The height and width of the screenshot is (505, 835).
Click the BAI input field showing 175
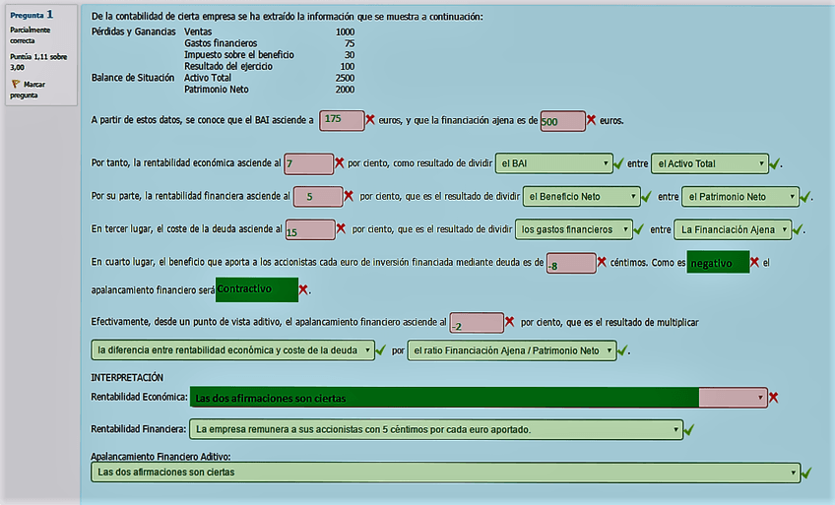(x=342, y=119)
